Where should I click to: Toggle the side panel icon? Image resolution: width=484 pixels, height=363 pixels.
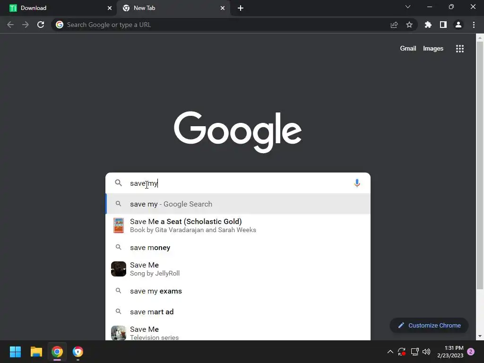pyautogui.click(x=443, y=25)
